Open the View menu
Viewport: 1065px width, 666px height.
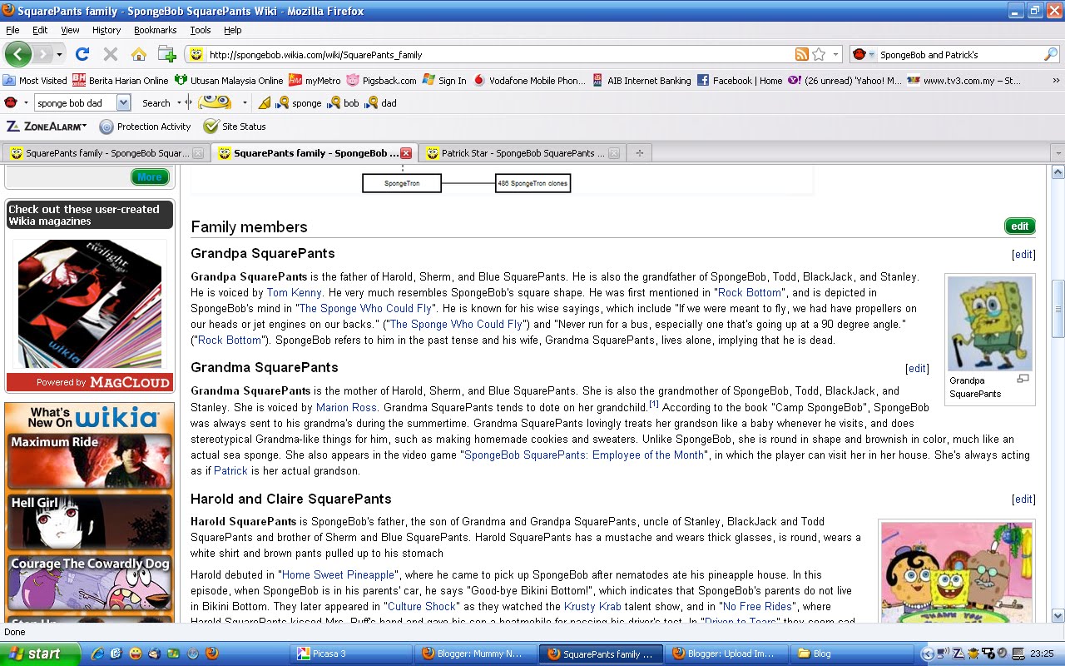(70, 30)
